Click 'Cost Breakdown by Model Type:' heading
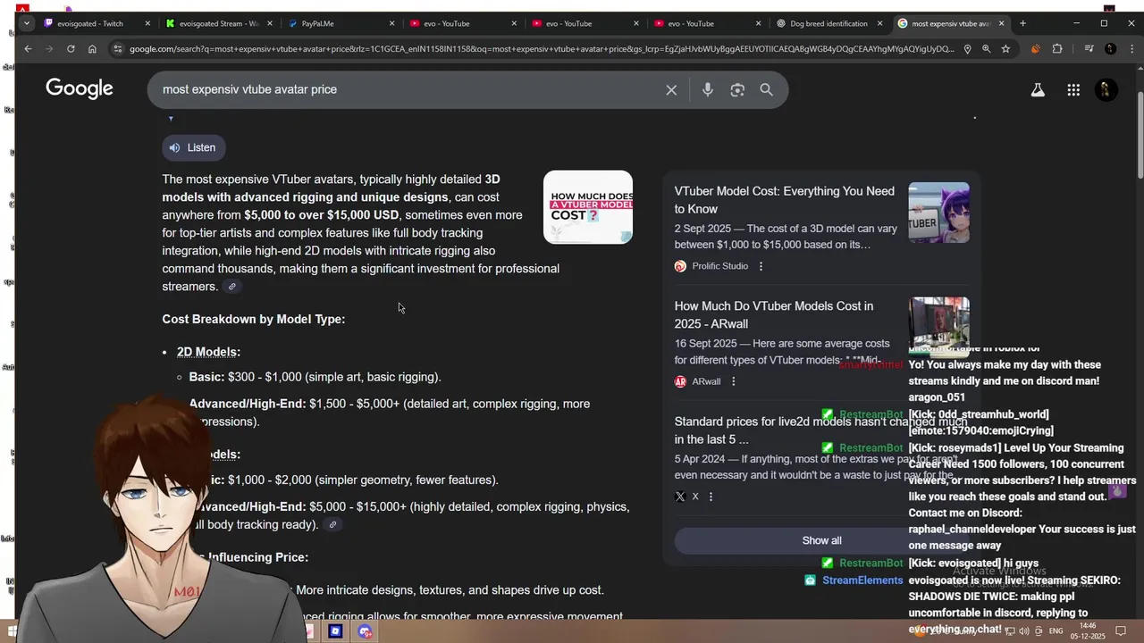Screen dimensions: 1144x643 [x=253, y=319]
